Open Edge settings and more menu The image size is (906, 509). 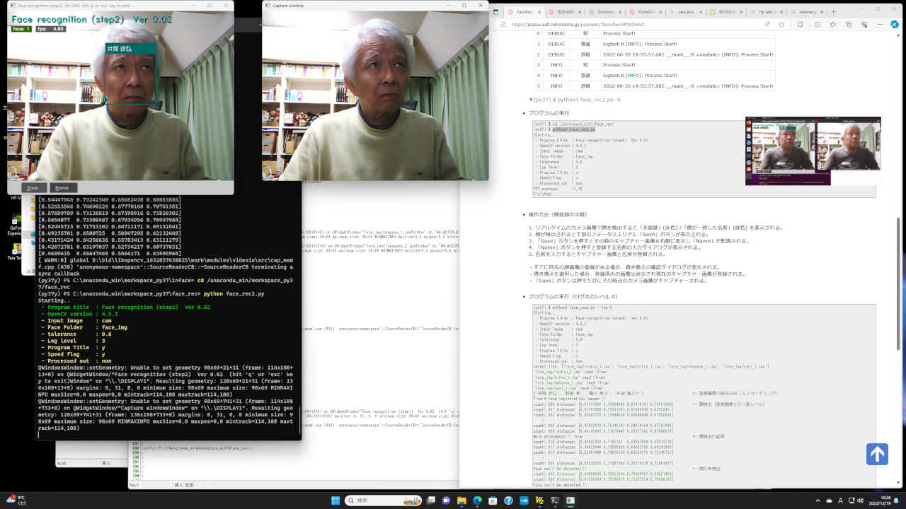[878, 24]
